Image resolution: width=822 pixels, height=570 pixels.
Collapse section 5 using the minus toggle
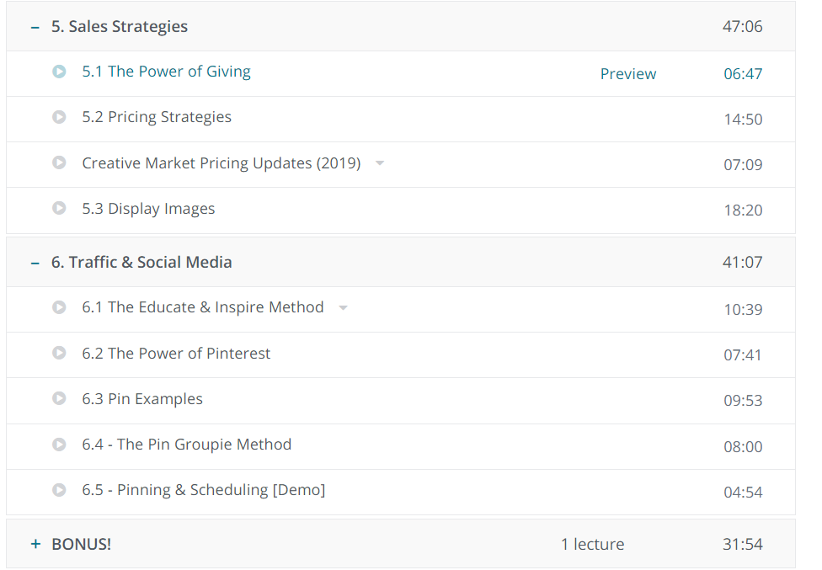pos(35,27)
